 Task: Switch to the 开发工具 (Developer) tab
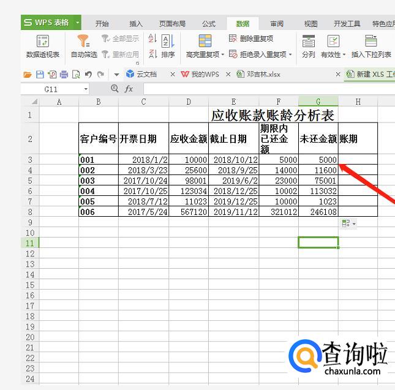point(347,24)
